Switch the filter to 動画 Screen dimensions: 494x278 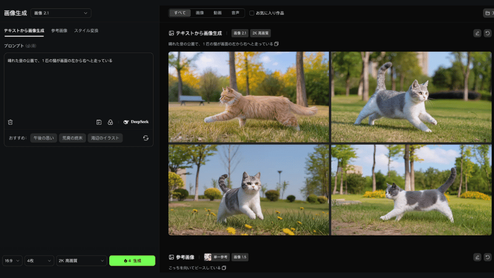pyautogui.click(x=217, y=13)
